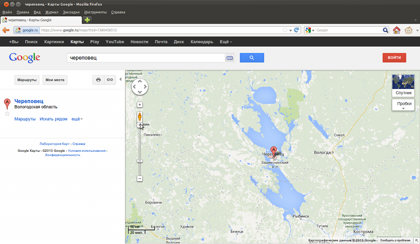Click the Маршруты button in left panel
The height and width of the screenshot is (244, 420).
point(27,80)
